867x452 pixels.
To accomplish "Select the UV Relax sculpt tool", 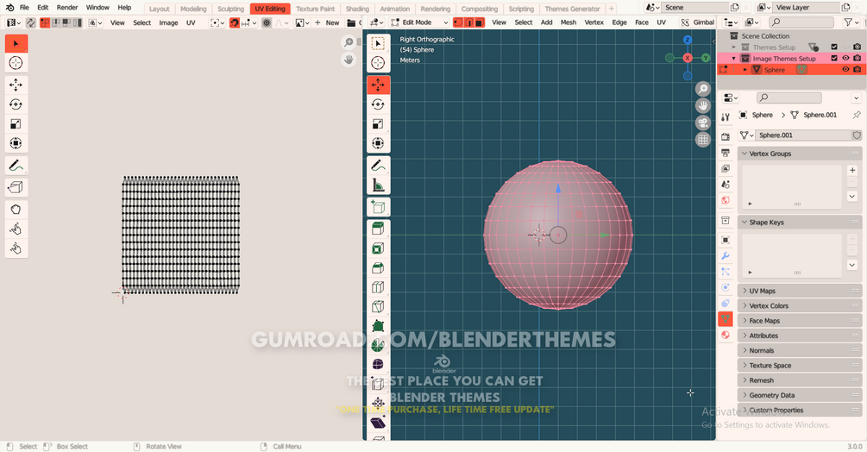I will [x=16, y=229].
